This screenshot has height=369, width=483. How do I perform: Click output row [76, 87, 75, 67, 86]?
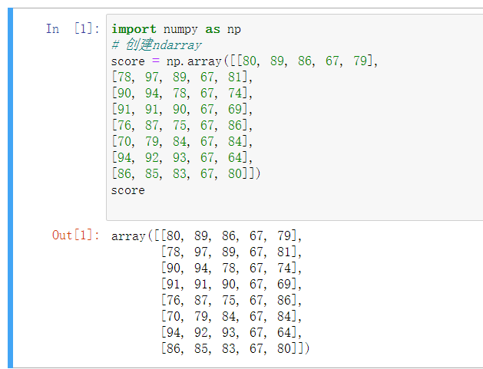point(231,300)
